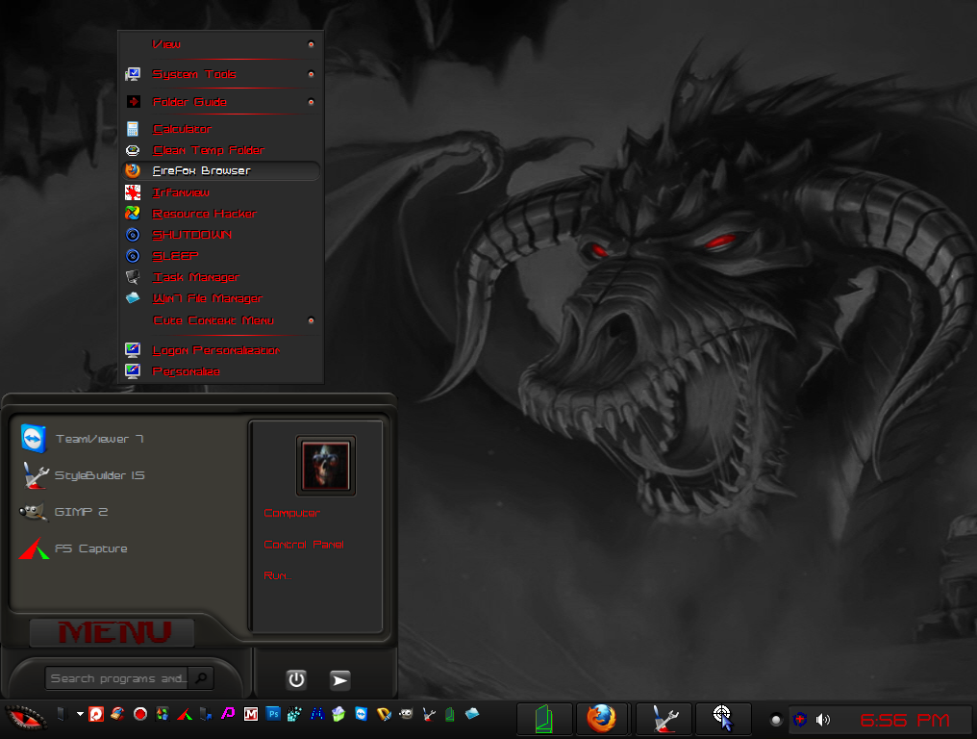Click the power shutdown button

(296, 679)
